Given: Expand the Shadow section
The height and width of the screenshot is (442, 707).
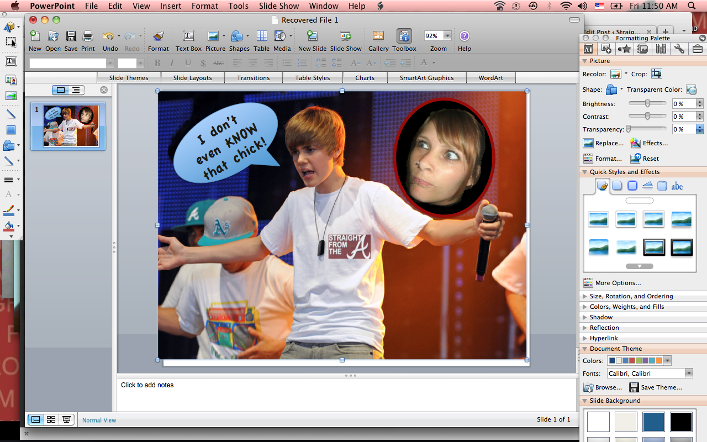Looking at the screenshot, I should pos(601,317).
